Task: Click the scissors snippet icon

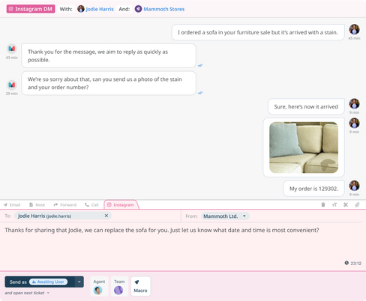Action: pos(346,204)
